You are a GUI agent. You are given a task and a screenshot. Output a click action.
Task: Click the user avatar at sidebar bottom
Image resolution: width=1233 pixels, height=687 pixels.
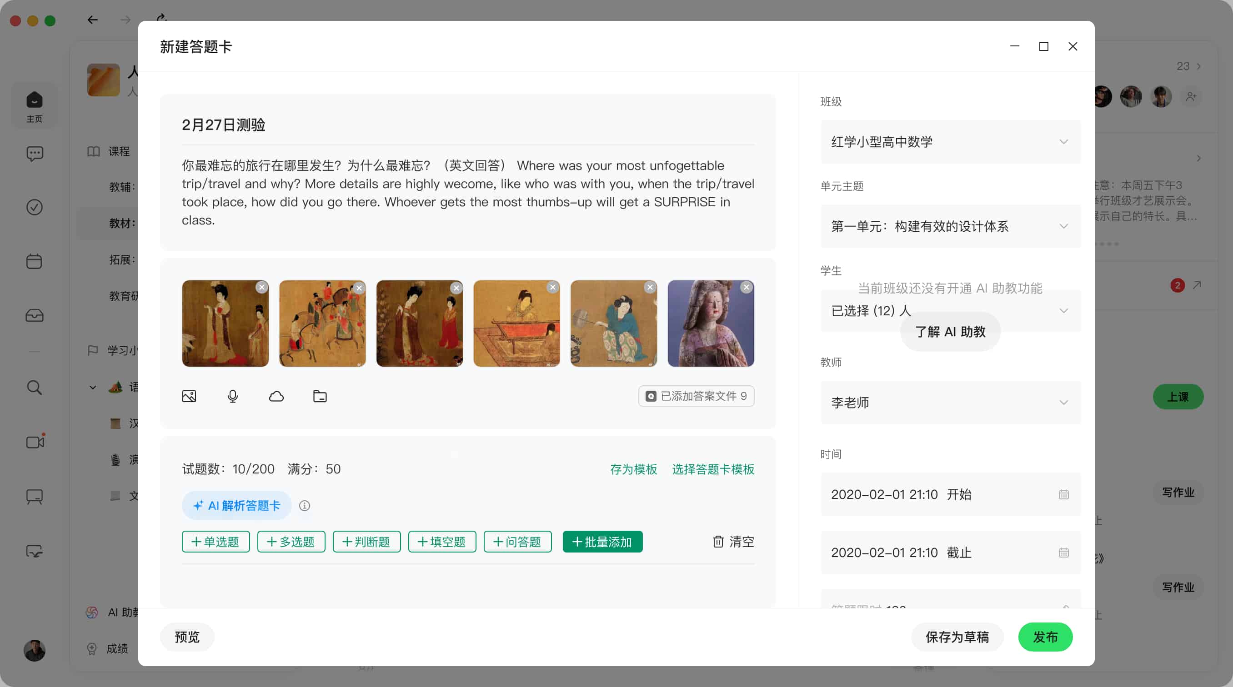35,650
